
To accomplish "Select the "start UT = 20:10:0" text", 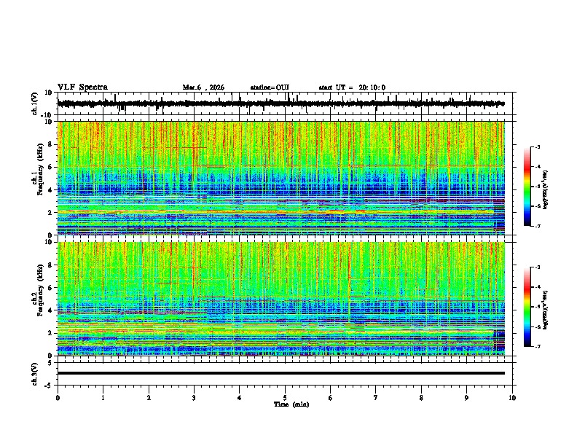I will (352, 87).
